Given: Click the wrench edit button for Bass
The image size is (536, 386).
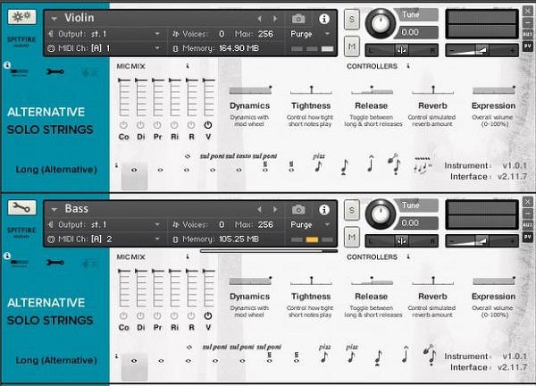Looking at the screenshot, I should [x=21, y=207].
